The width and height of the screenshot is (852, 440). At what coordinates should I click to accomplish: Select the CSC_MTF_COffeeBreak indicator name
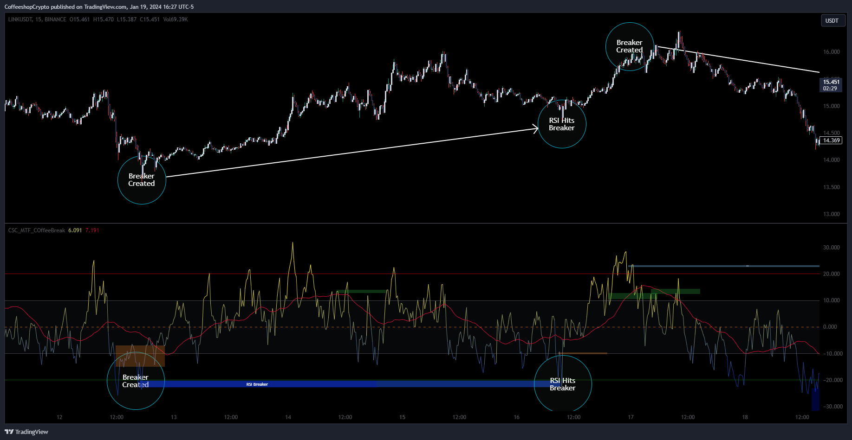(x=37, y=230)
